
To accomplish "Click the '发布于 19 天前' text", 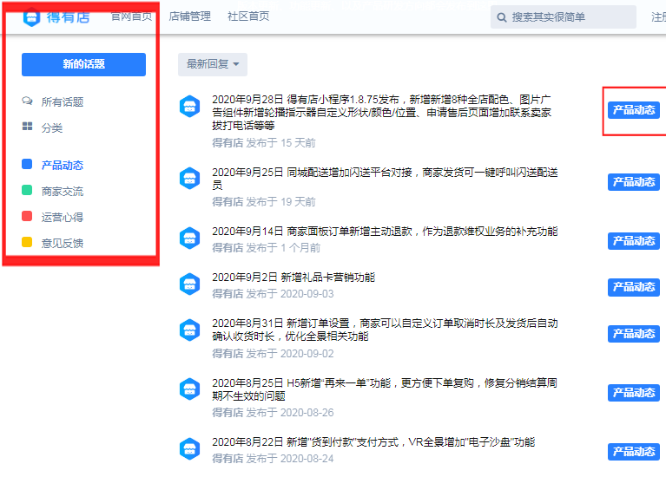I will pos(280,202).
